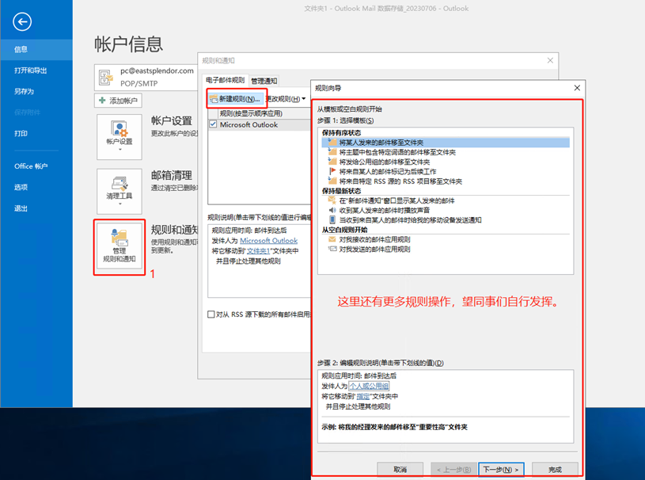
Task: Click the 添加帐户 plus button
Action: (x=119, y=101)
